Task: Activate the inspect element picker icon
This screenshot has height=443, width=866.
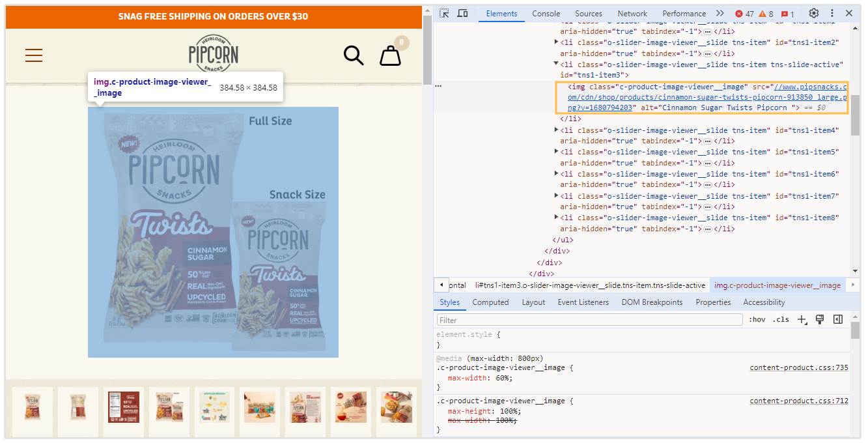Action: pos(444,13)
